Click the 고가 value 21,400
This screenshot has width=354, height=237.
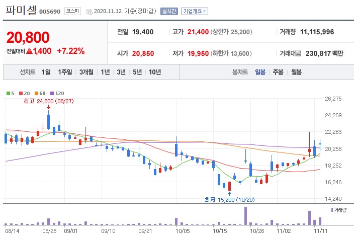198,32
